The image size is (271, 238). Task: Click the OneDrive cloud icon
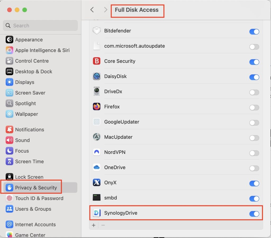97,168
